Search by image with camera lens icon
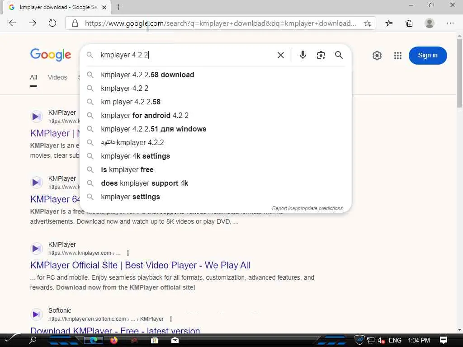Image resolution: width=463 pixels, height=347 pixels. 321,55
